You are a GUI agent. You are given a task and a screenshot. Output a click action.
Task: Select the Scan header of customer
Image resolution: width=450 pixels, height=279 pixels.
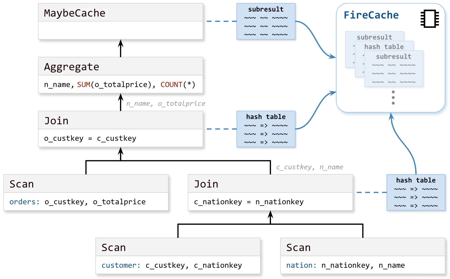[178, 247]
